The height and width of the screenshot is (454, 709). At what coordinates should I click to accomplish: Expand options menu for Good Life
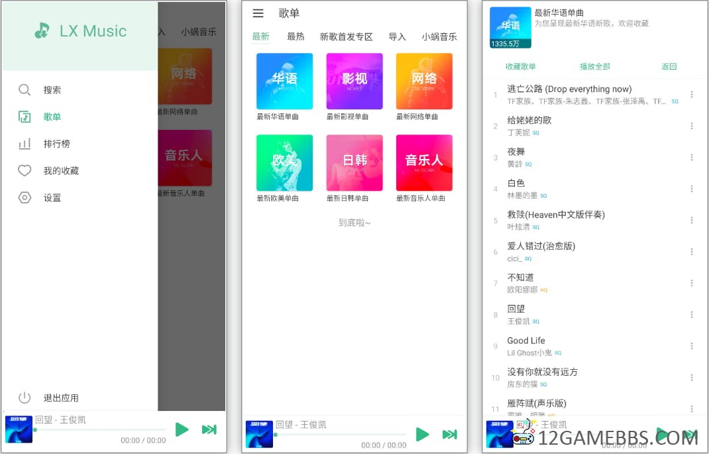692,346
